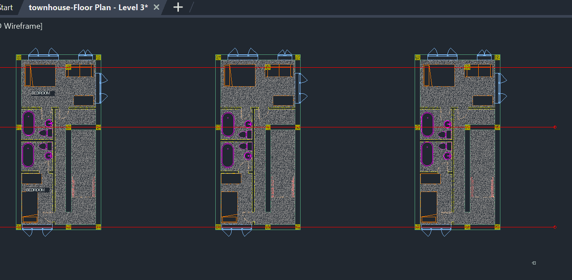Viewport: 572px width, 280px height.
Task: Select the upper magenta sink in middle plan
Action: [x=248, y=124]
